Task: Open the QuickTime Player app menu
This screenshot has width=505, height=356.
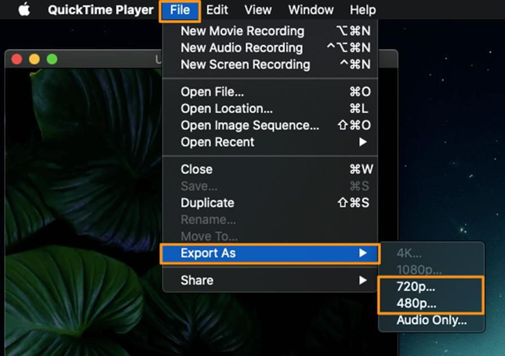Action: (x=100, y=10)
